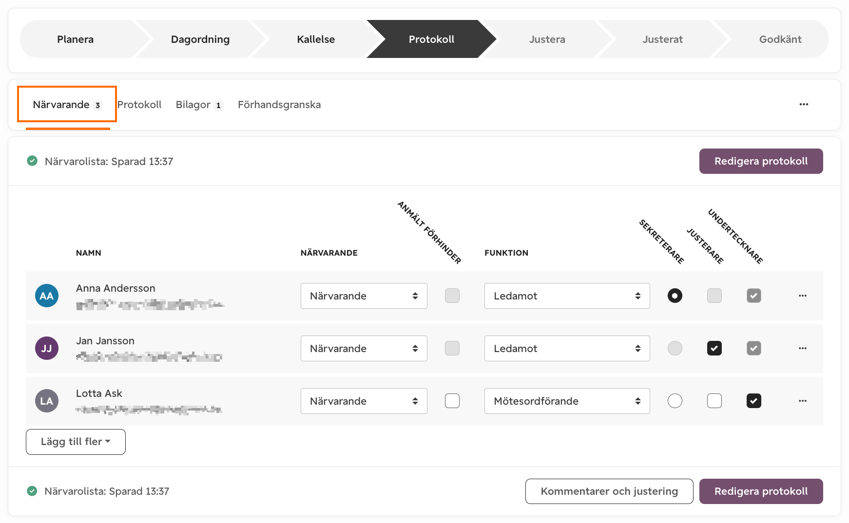Open row options for Lotta Ask
849x523 pixels.
click(803, 401)
